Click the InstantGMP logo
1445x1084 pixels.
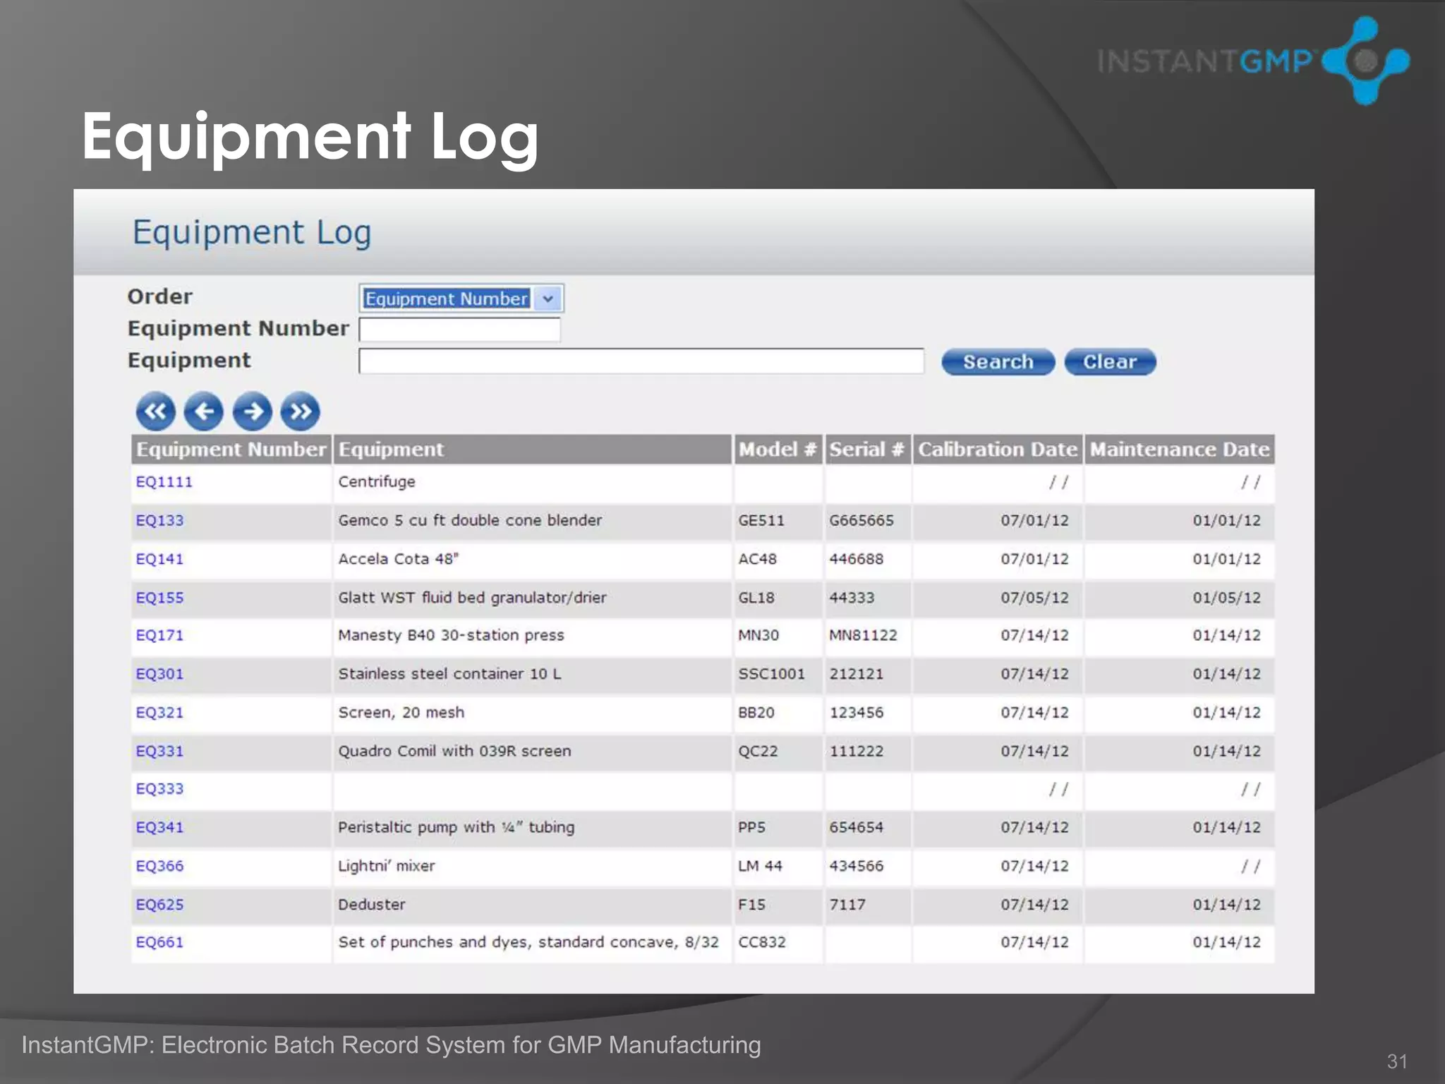pyautogui.click(x=1253, y=61)
